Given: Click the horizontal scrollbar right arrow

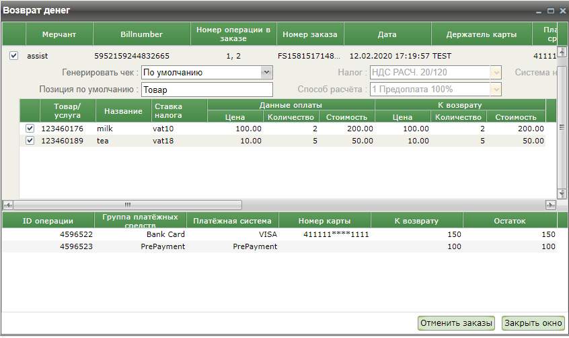Looking at the screenshot, I should [x=550, y=205].
